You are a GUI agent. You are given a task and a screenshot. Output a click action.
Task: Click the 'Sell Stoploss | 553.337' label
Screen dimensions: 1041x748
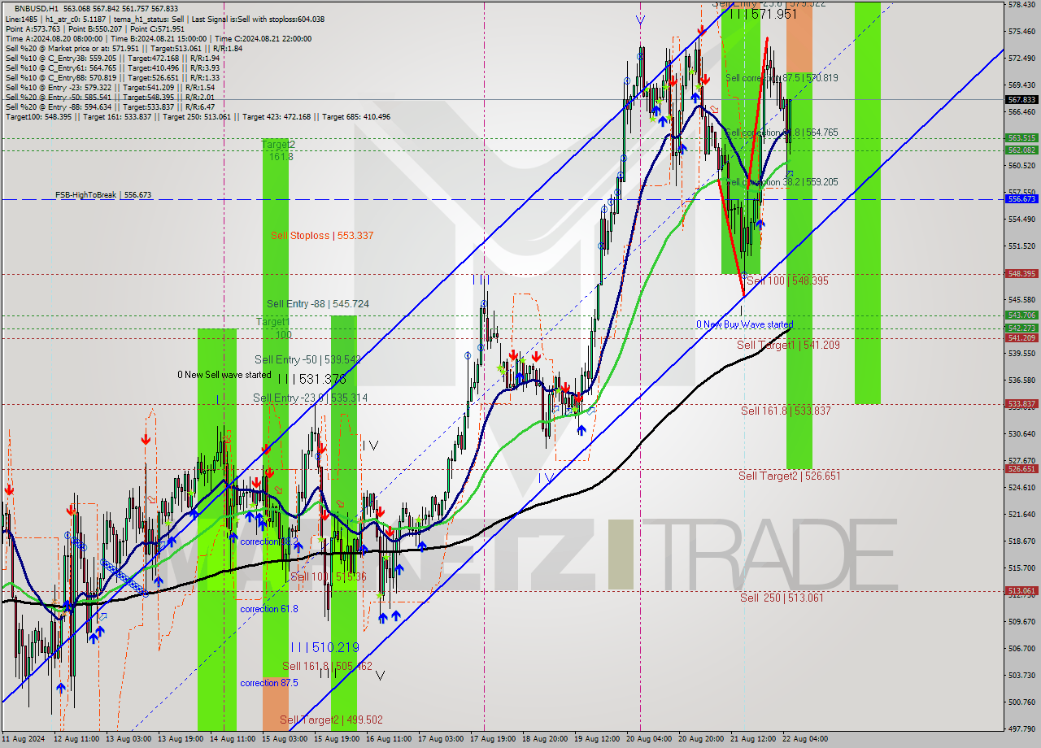pyautogui.click(x=322, y=235)
